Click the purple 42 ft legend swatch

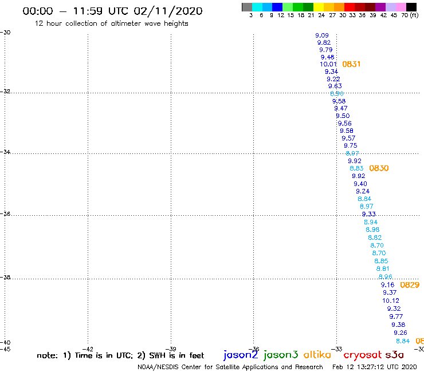click(x=380, y=7)
